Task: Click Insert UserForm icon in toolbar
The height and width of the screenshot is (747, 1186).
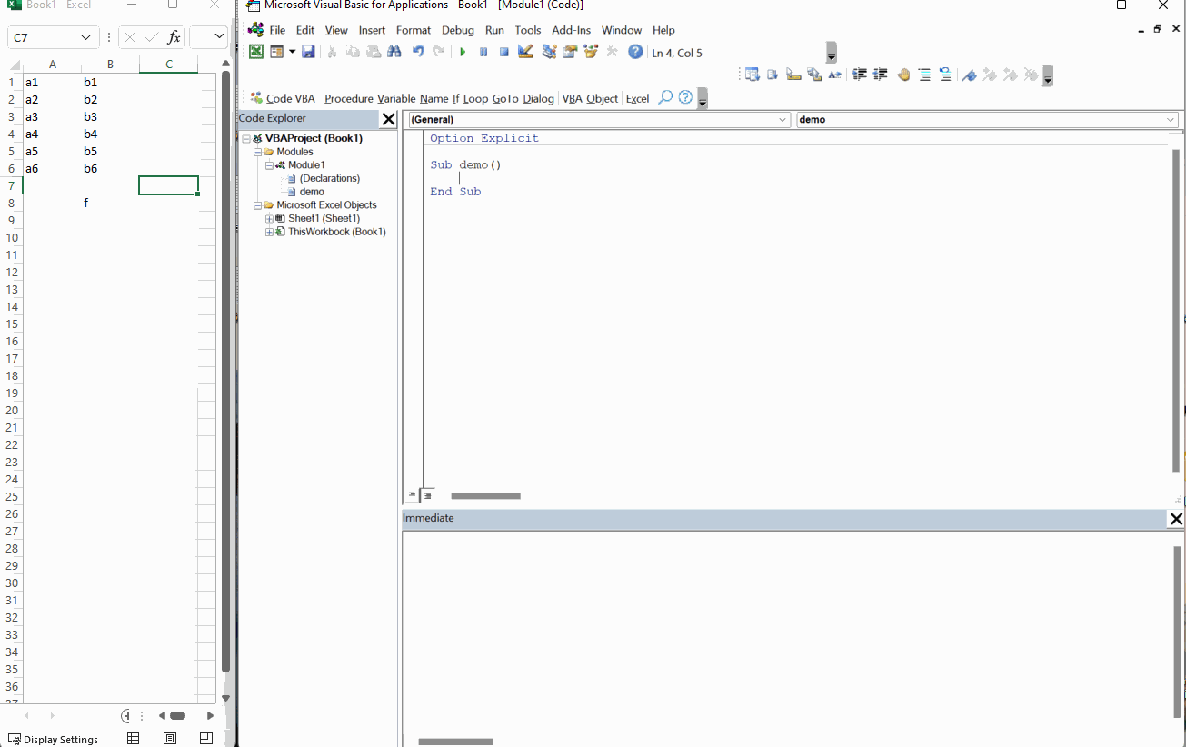Action: (277, 52)
